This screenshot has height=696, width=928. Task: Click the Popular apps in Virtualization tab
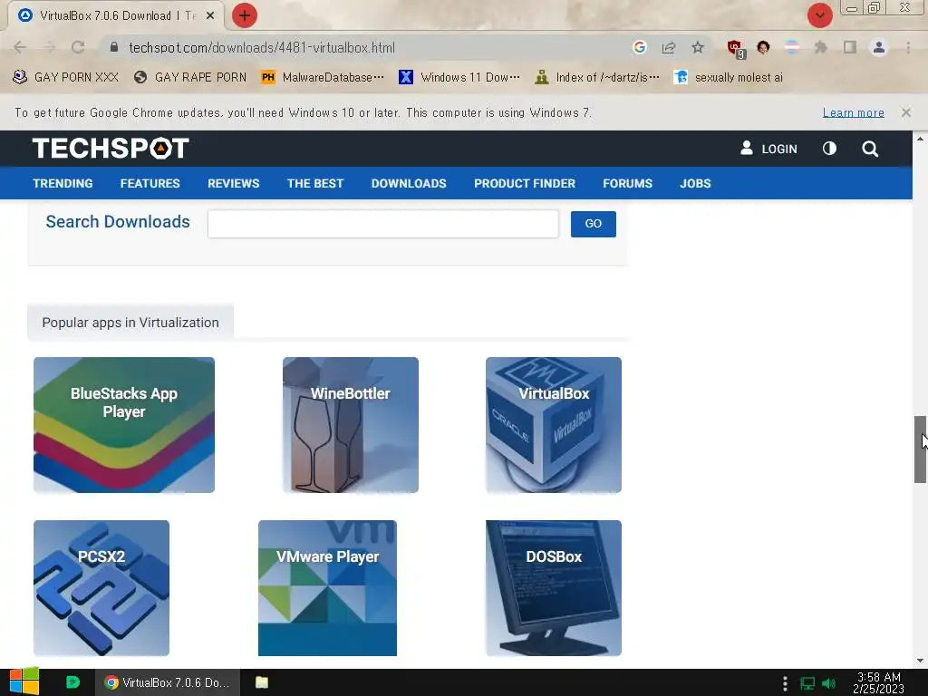tap(130, 323)
